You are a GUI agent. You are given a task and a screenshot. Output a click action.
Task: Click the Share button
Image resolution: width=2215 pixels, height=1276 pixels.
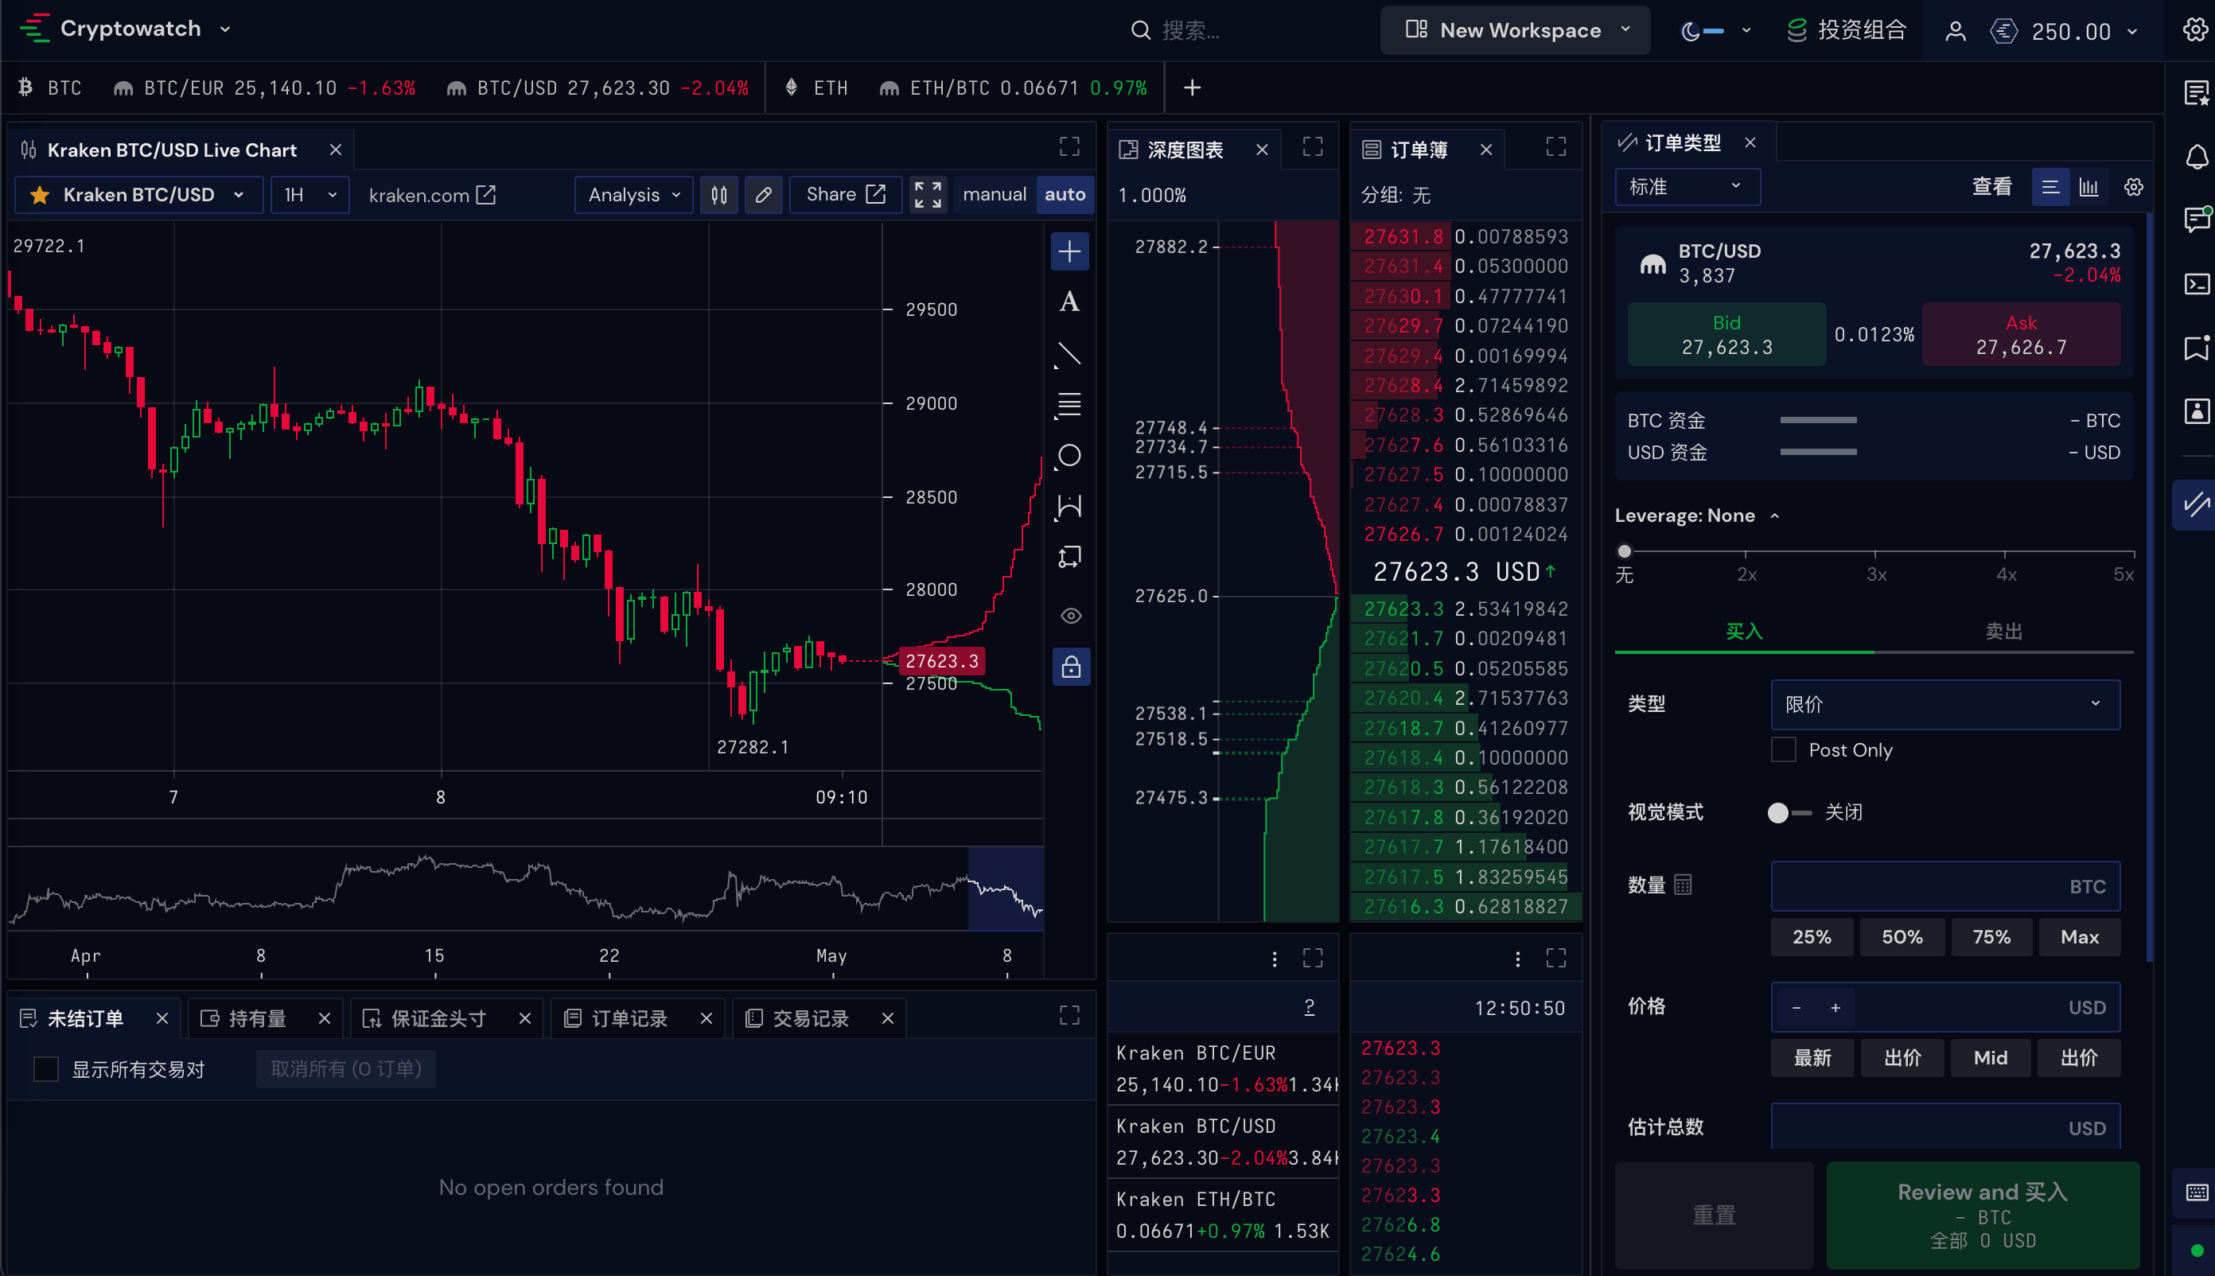(x=845, y=195)
